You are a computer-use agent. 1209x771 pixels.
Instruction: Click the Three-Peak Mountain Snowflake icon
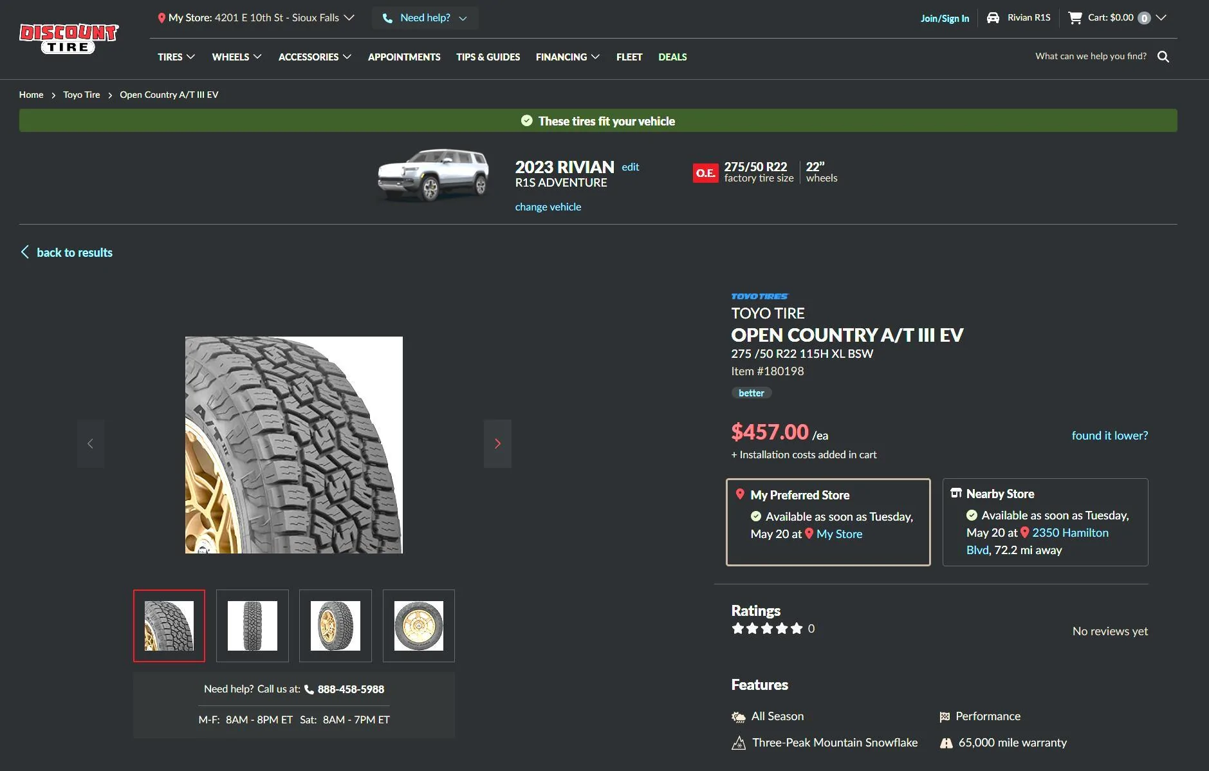739,743
